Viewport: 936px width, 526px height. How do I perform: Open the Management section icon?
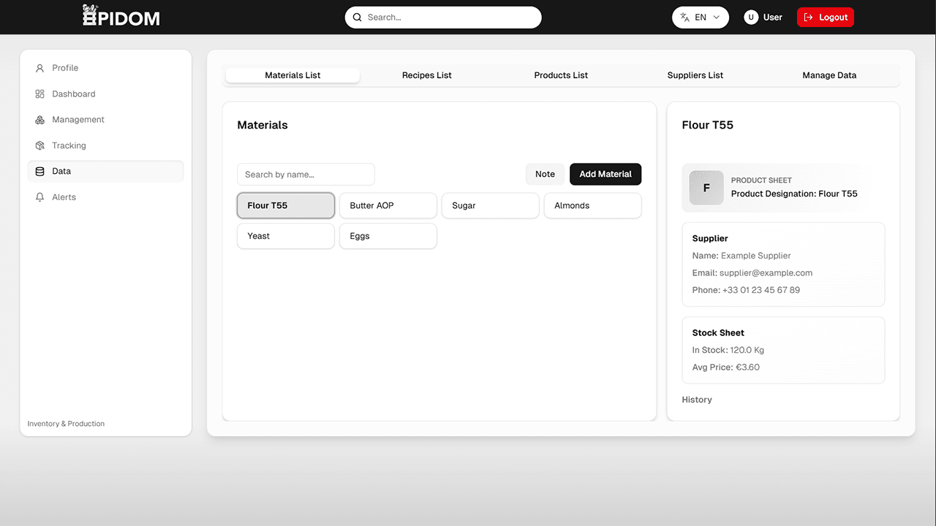pyautogui.click(x=39, y=119)
